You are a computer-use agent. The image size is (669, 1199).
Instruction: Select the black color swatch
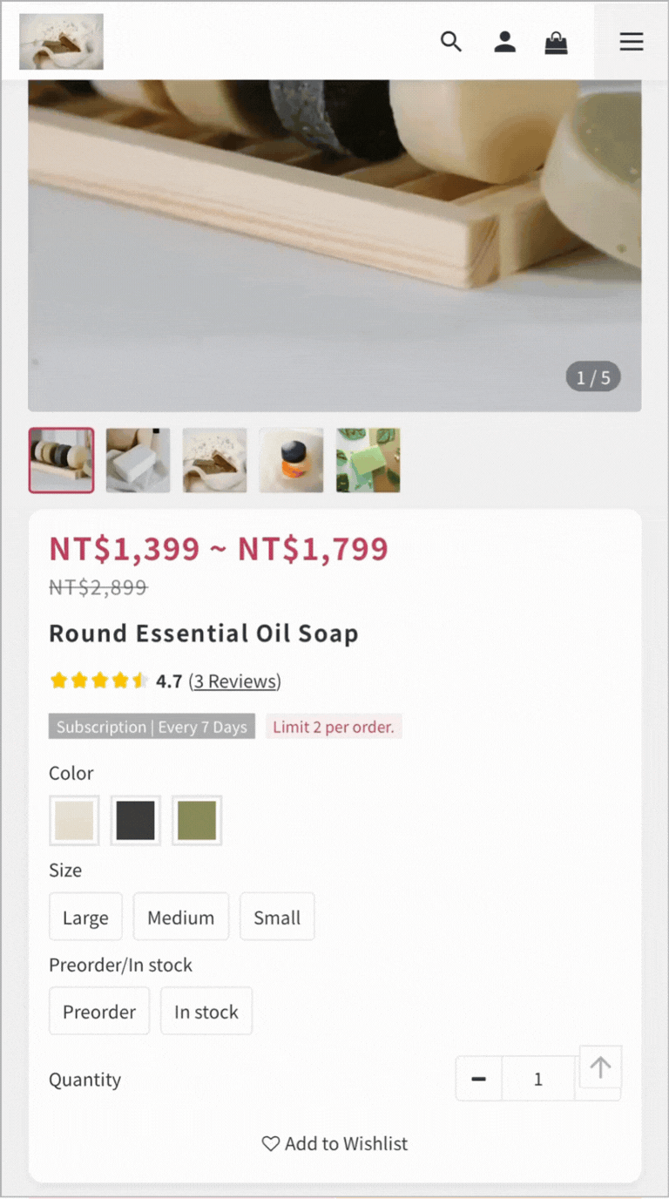tap(135, 820)
